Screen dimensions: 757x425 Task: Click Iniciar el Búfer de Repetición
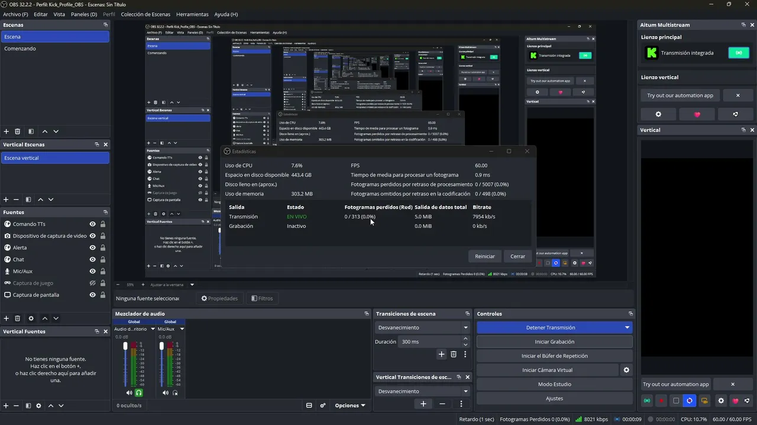[554, 356]
